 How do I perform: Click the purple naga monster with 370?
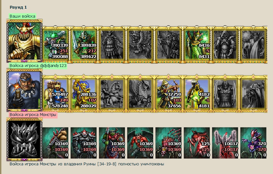point(253,143)
